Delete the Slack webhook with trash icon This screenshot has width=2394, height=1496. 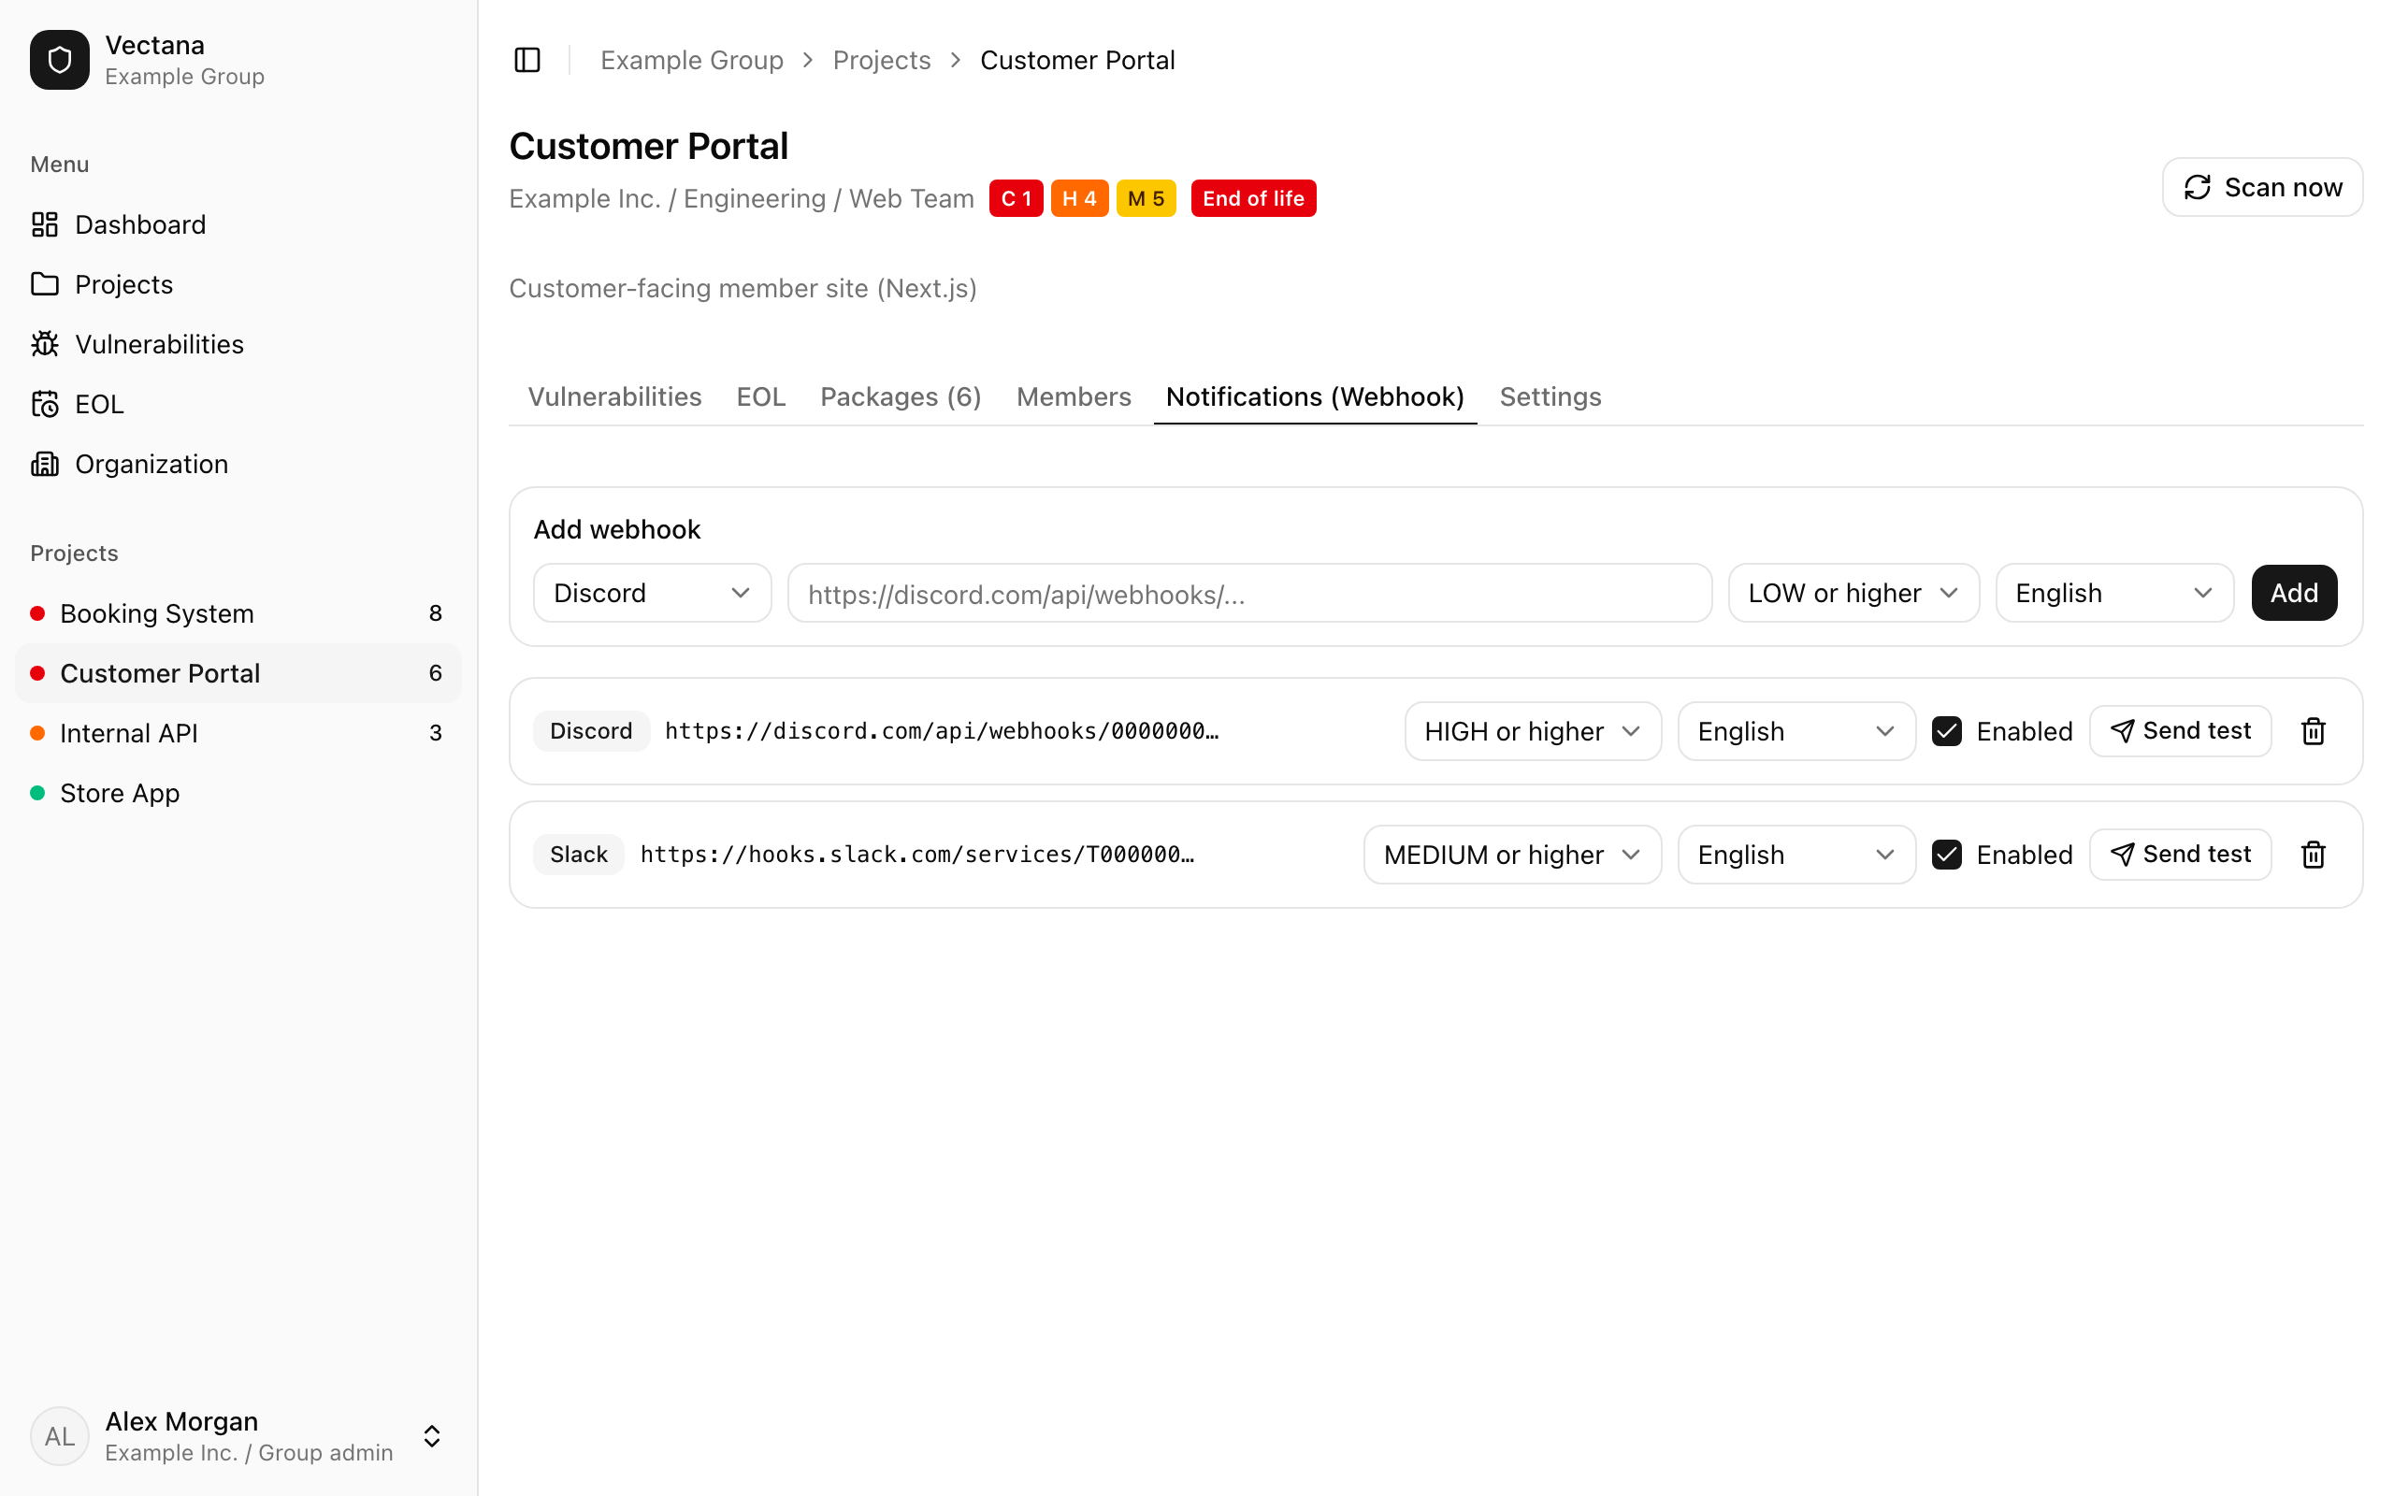[x=2313, y=854]
